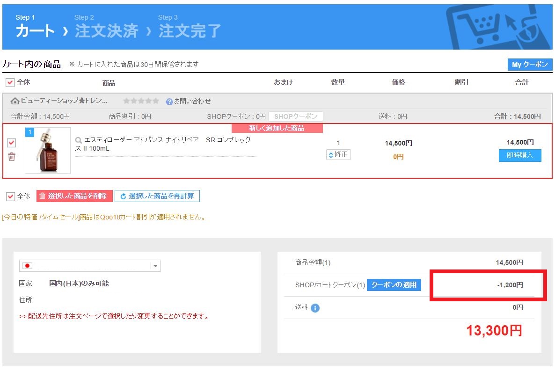Click the Japan flag icon
The width and height of the screenshot is (555, 371).
(x=28, y=266)
